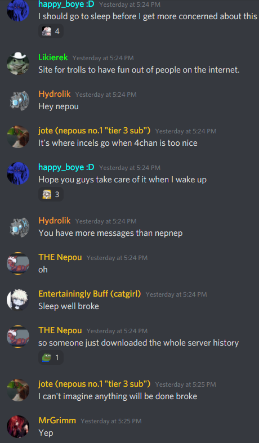Click Hydrolik's avatar beside 'You have more messages'
The height and width of the screenshot is (443, 259).
click(x=18, y=227)
